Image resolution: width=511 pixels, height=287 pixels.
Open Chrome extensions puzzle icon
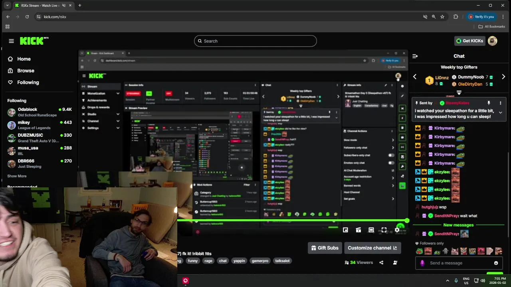tap(456, 17)
